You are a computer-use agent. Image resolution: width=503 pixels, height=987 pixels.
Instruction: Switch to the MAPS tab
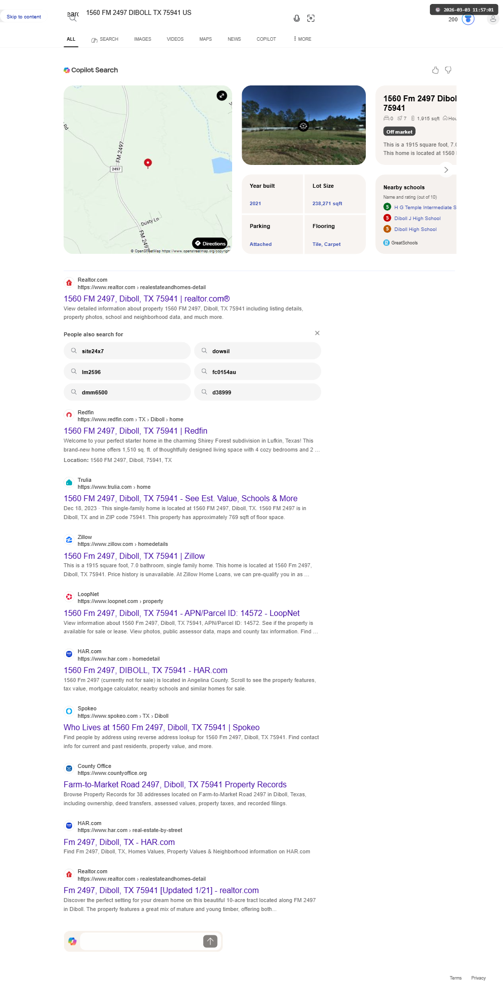pos(206,39)
